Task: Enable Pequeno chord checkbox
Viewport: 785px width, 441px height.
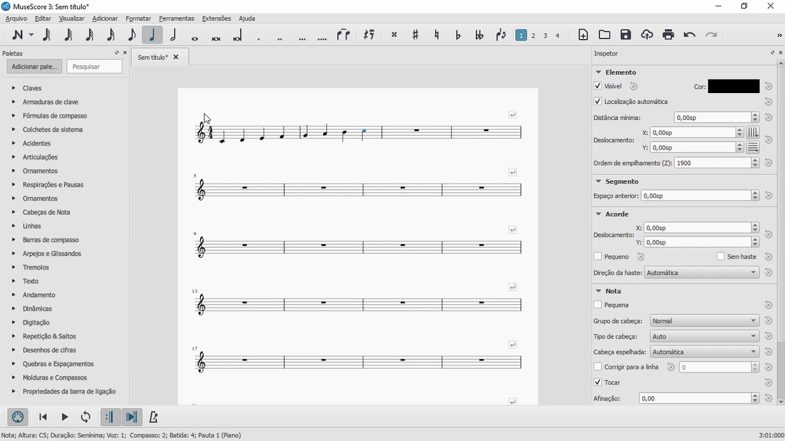Action: pos(598,257)
